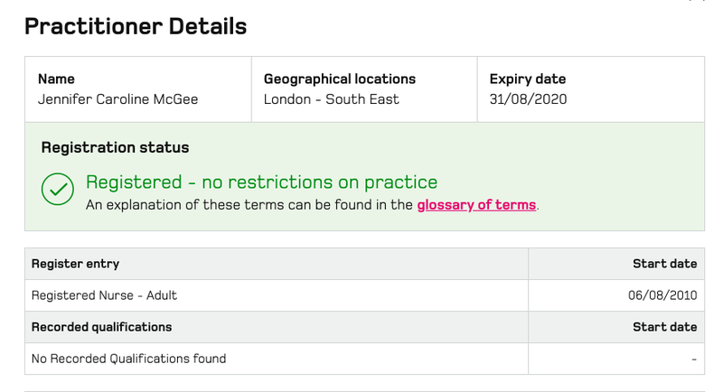The width and height of the screenshot is (723, 392).
Task: Select the expiry date 31/08/2020
Action: pyautogui.click(x=528, y=99)
